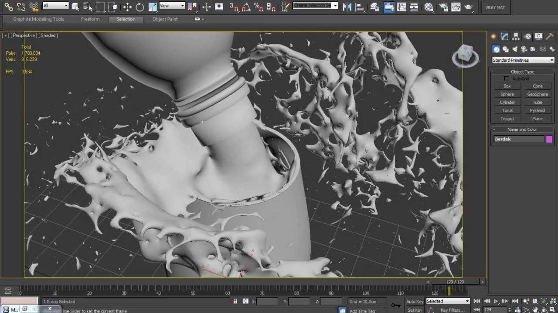Open the View reference coordinate dropdown
558x313 pixels.
pos(172,6)
